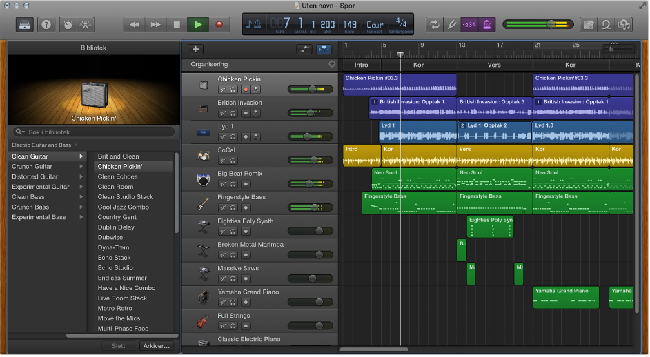Open the Smart Controls knob icon
Screen dimensions: 650x357
(x=67, y=24)
